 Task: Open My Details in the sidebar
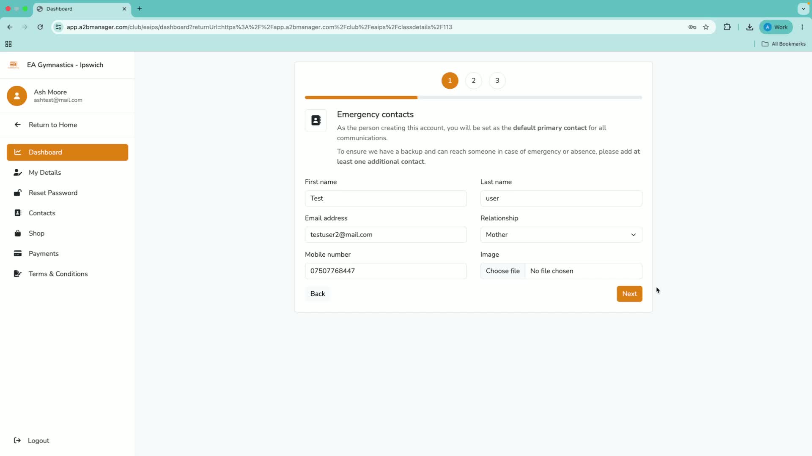[x=67, y=173]
